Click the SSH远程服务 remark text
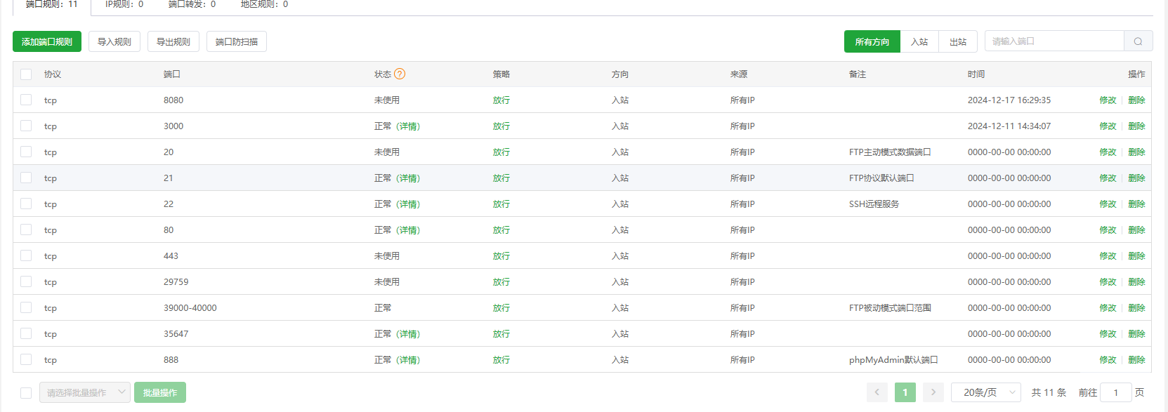The width and height of the screenshot is (1168, 412). (874, 204)
